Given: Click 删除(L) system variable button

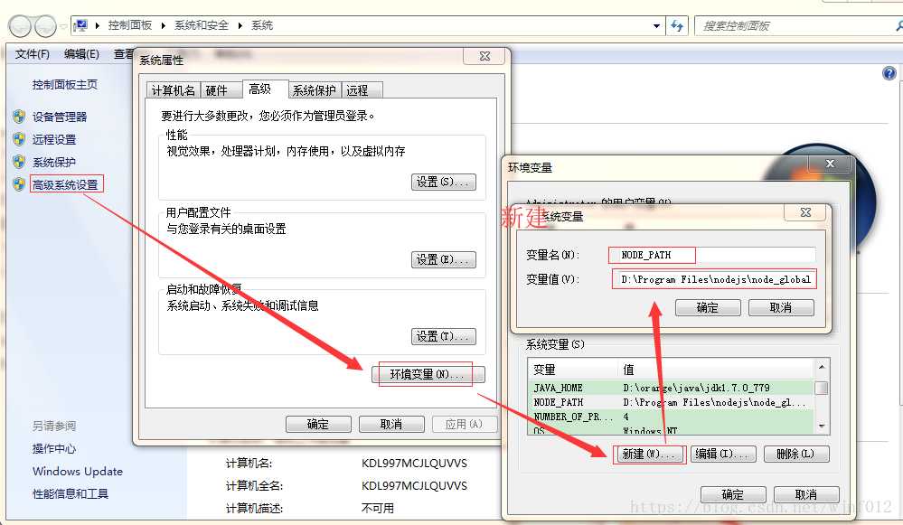Looking at the screenshot, I should pos(796,454).
